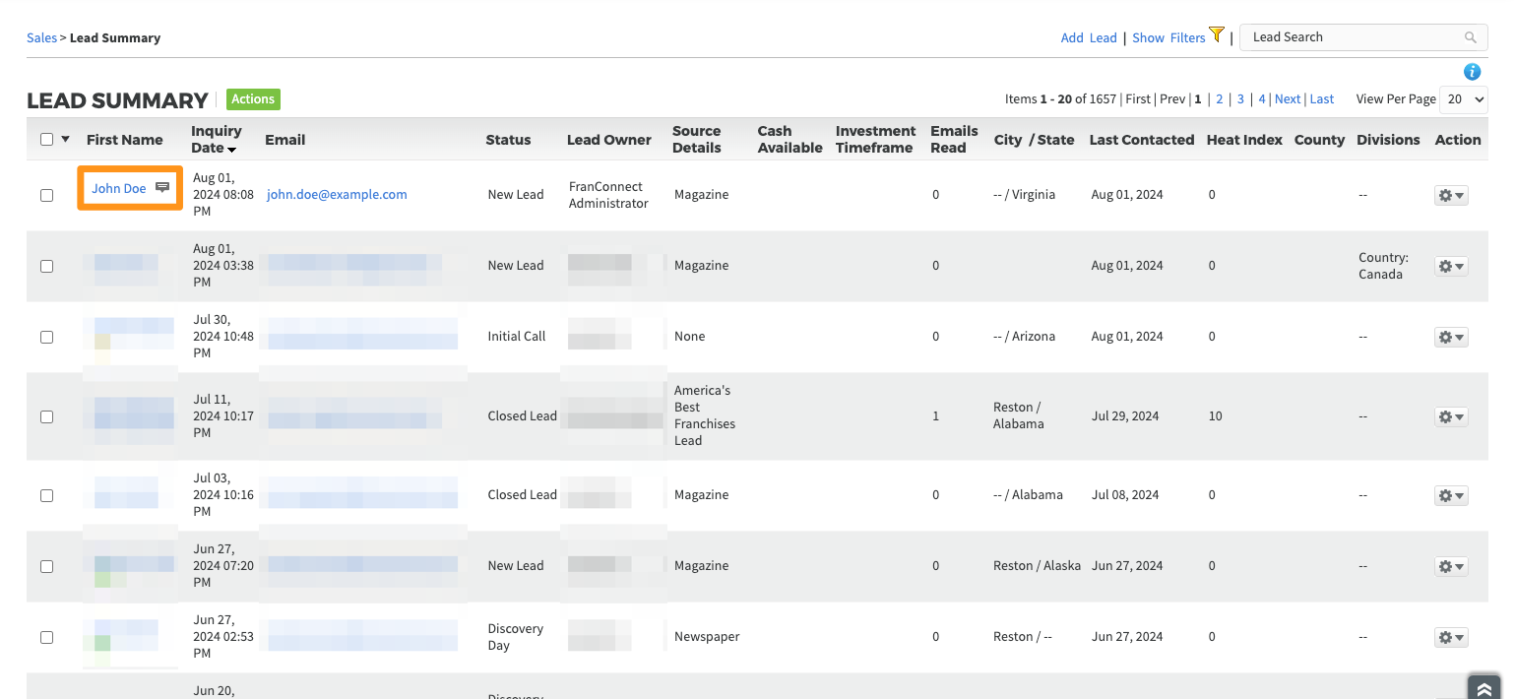Click Inquiry Date sort arrow

(x=232, y=150)
